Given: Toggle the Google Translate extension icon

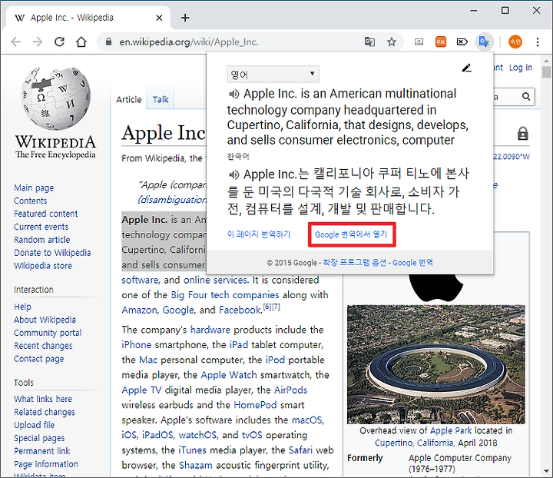Looking at the screenshot, I should coord(484,42).
